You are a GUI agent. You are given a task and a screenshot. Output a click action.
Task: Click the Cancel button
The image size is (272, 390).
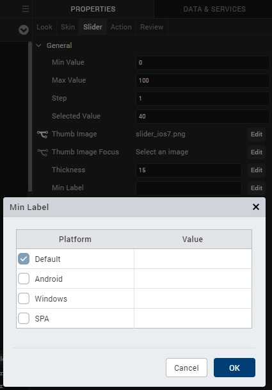pos(186,368)
